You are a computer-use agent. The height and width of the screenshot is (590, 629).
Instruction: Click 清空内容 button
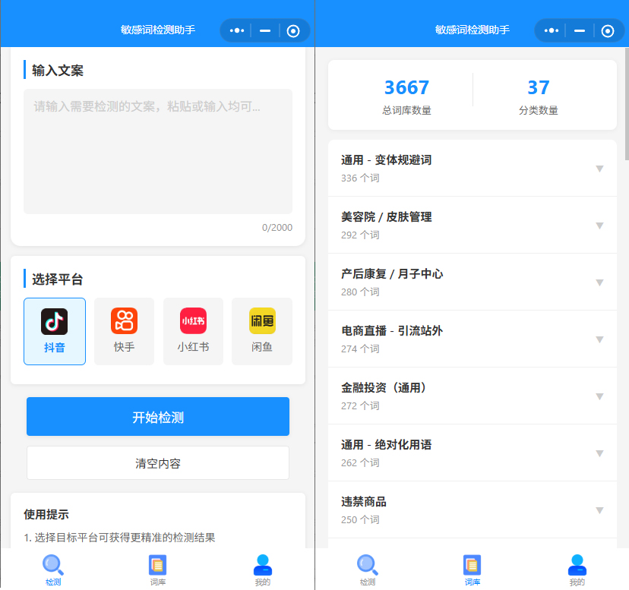pos(158,463)
